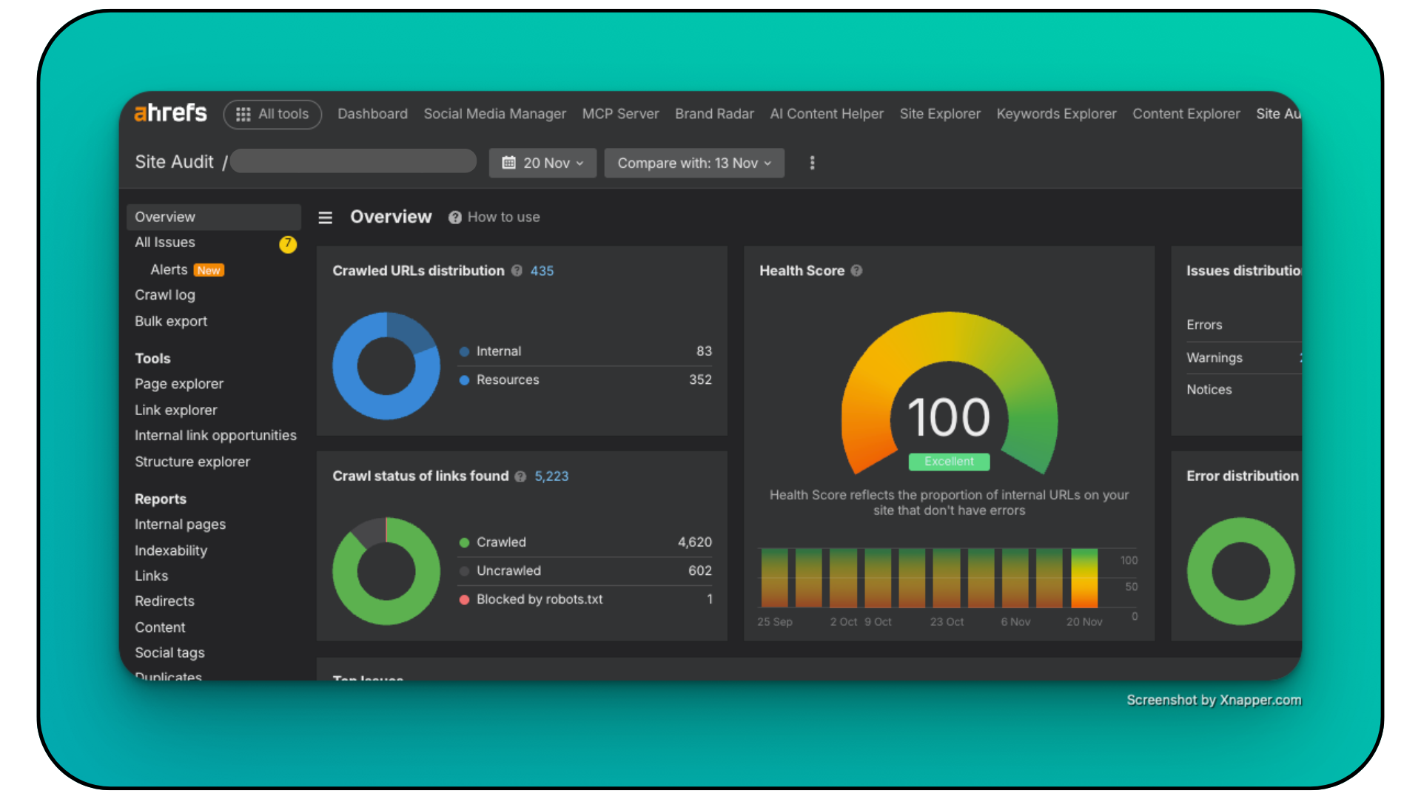Click the 20 Nov bar in health history chart
The height and width of the screenshot is (799, 1421).
pos(1084,579)
